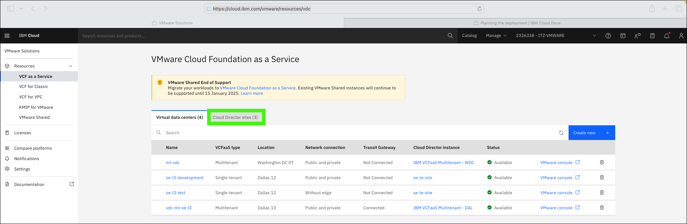Open the Catalog link in header

(469, 36)
